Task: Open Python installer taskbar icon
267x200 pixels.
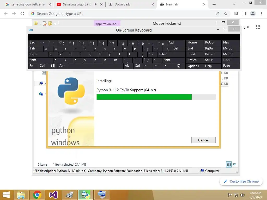Action: click(x=86, y=195)
